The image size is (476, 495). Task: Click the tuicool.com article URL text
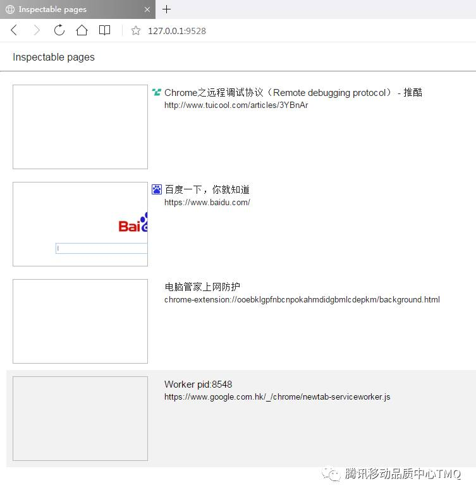click(236, 105)
